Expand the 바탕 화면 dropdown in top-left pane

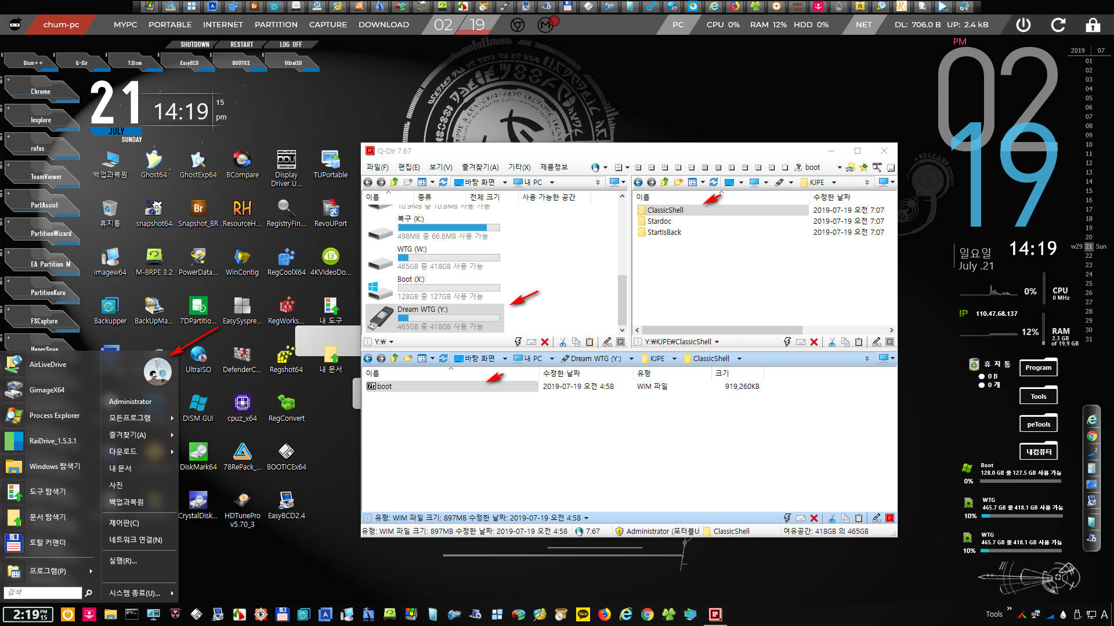coord(504,182)
